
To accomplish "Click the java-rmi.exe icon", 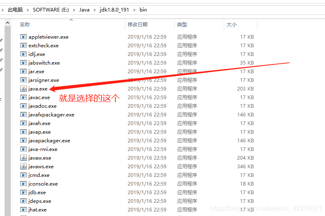I will (x=24, y=149).
